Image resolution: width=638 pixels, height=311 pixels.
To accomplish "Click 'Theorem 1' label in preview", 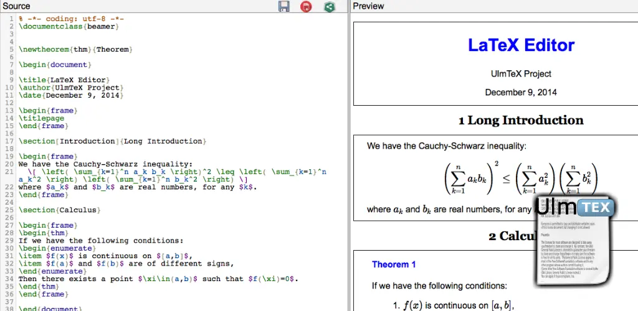I will [394, 265].
